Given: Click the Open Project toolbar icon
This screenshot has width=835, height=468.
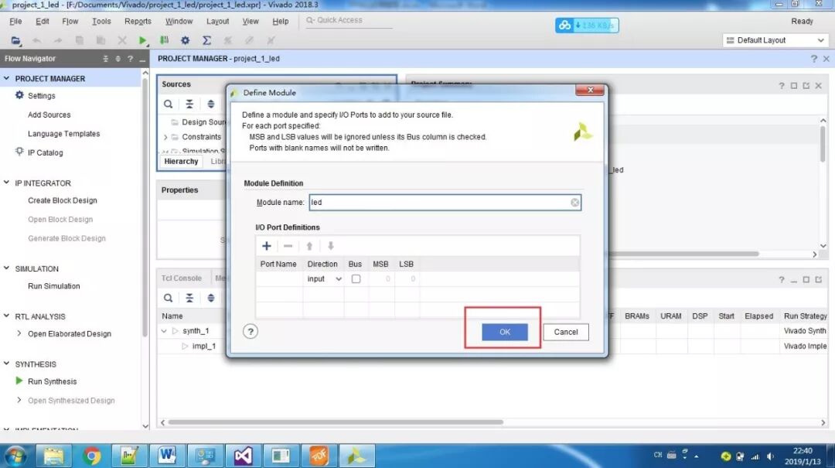Looking at the screenshot, I should [15, 40].
